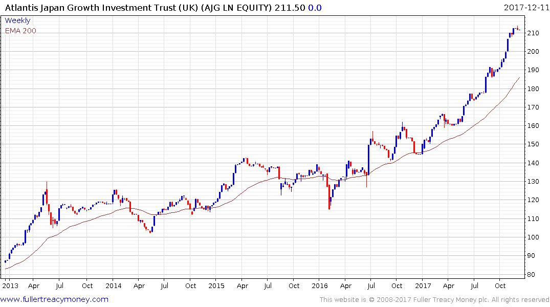Click the 160 price axis label
The width and height of the screenshot is (550, 307).
[533, 125]
